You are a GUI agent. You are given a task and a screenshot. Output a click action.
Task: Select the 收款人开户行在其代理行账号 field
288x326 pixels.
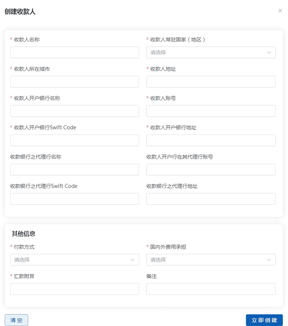coord(210,169)
